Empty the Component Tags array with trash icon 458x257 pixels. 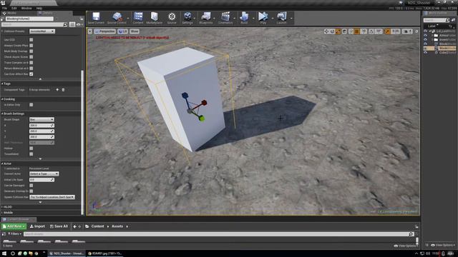point(63,90)
